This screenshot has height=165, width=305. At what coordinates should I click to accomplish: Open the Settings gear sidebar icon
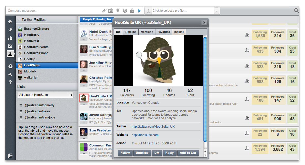10,66
